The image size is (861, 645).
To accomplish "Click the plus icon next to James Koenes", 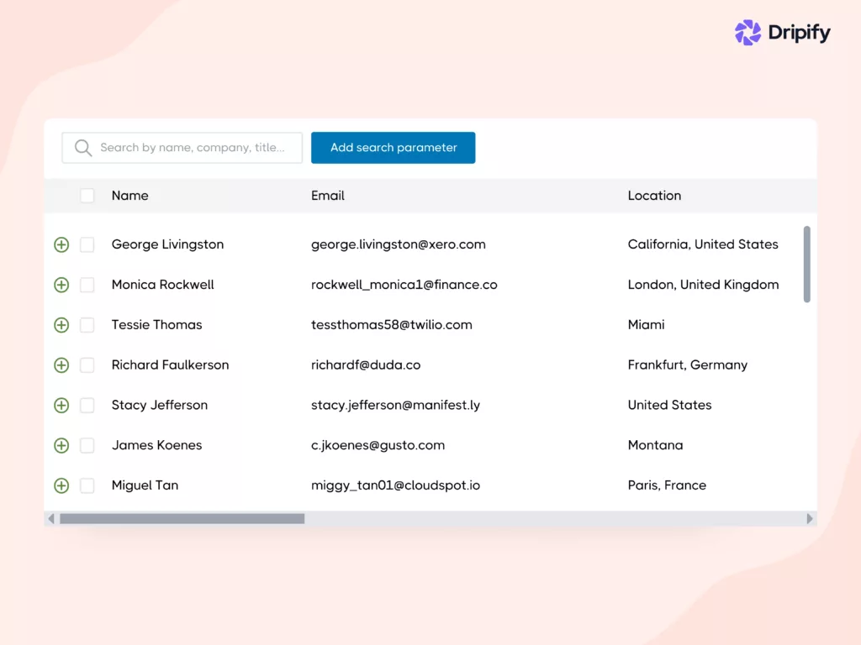I will coord(61,445).
